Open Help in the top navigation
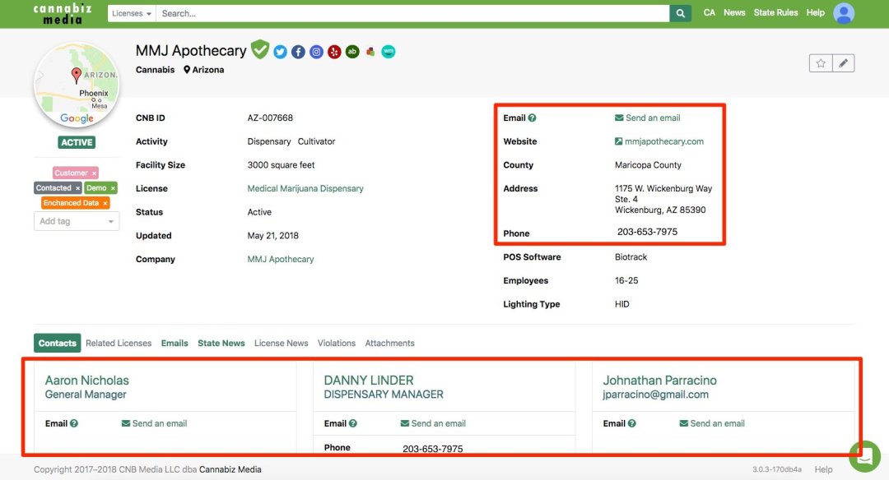Viewport: 889px width, 480px height. pyautogui.click(x=815, y=12)
